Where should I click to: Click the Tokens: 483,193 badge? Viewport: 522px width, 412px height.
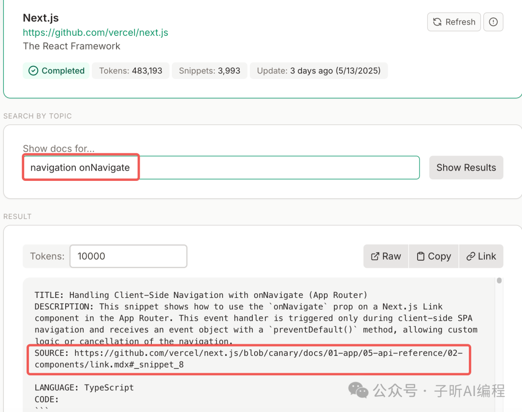pos(130,71)
